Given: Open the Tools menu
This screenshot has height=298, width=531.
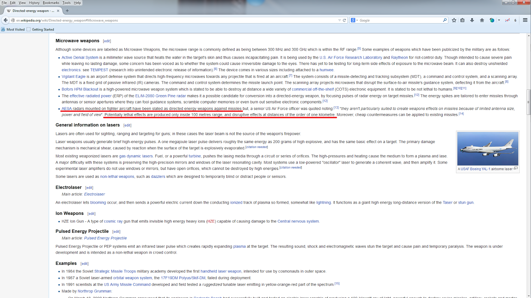Looking at the screenshot, I should pos(66,3).
